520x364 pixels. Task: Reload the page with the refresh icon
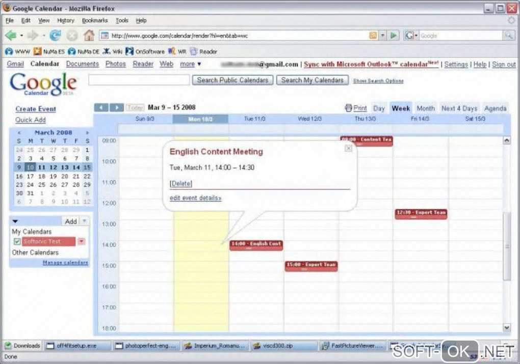click(x=55, y=35)
